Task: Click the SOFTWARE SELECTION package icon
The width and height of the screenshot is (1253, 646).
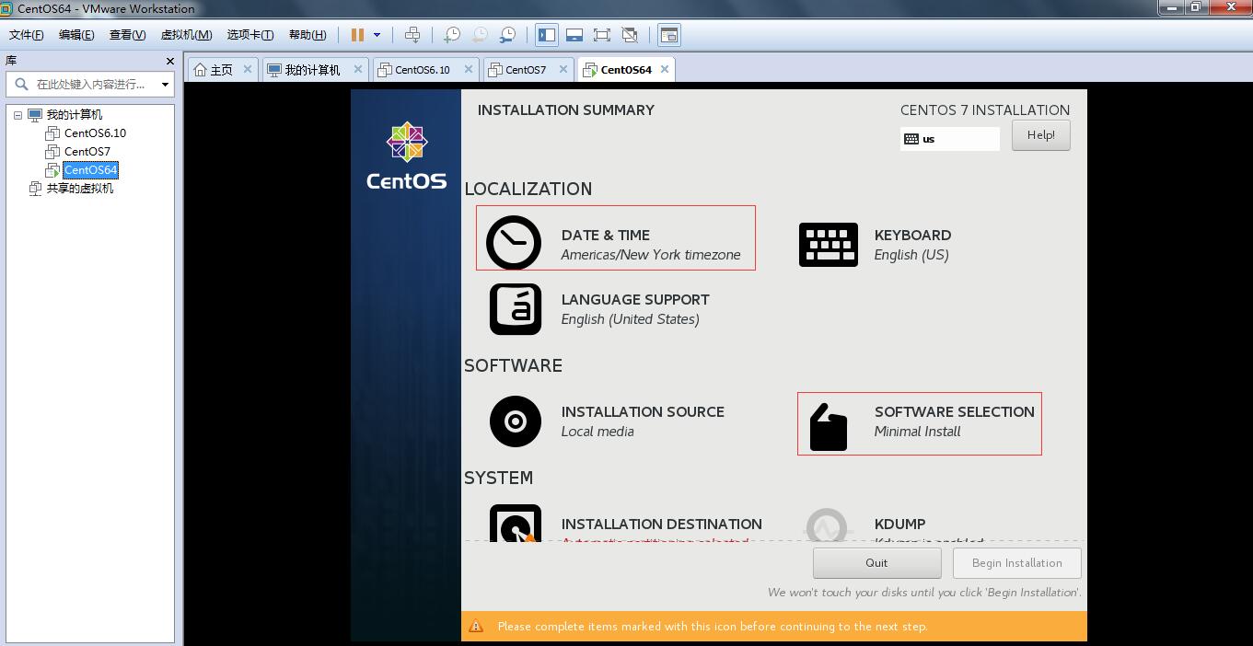Action: (x=829, y=427)
